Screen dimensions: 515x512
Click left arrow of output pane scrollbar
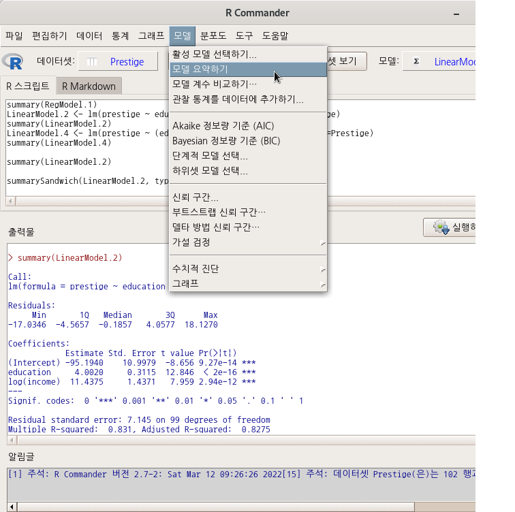click(x=12, y=440)
